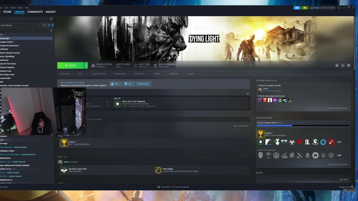Click the DL achievement badge
Screen dimensions: 358x201
(x=307, y=142)
